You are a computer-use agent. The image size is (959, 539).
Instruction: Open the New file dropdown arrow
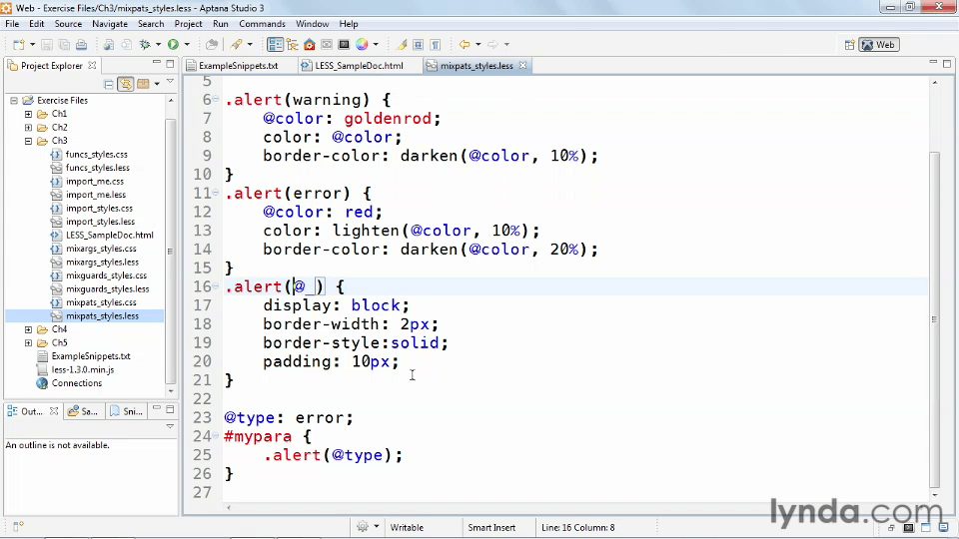coord(32,45)
